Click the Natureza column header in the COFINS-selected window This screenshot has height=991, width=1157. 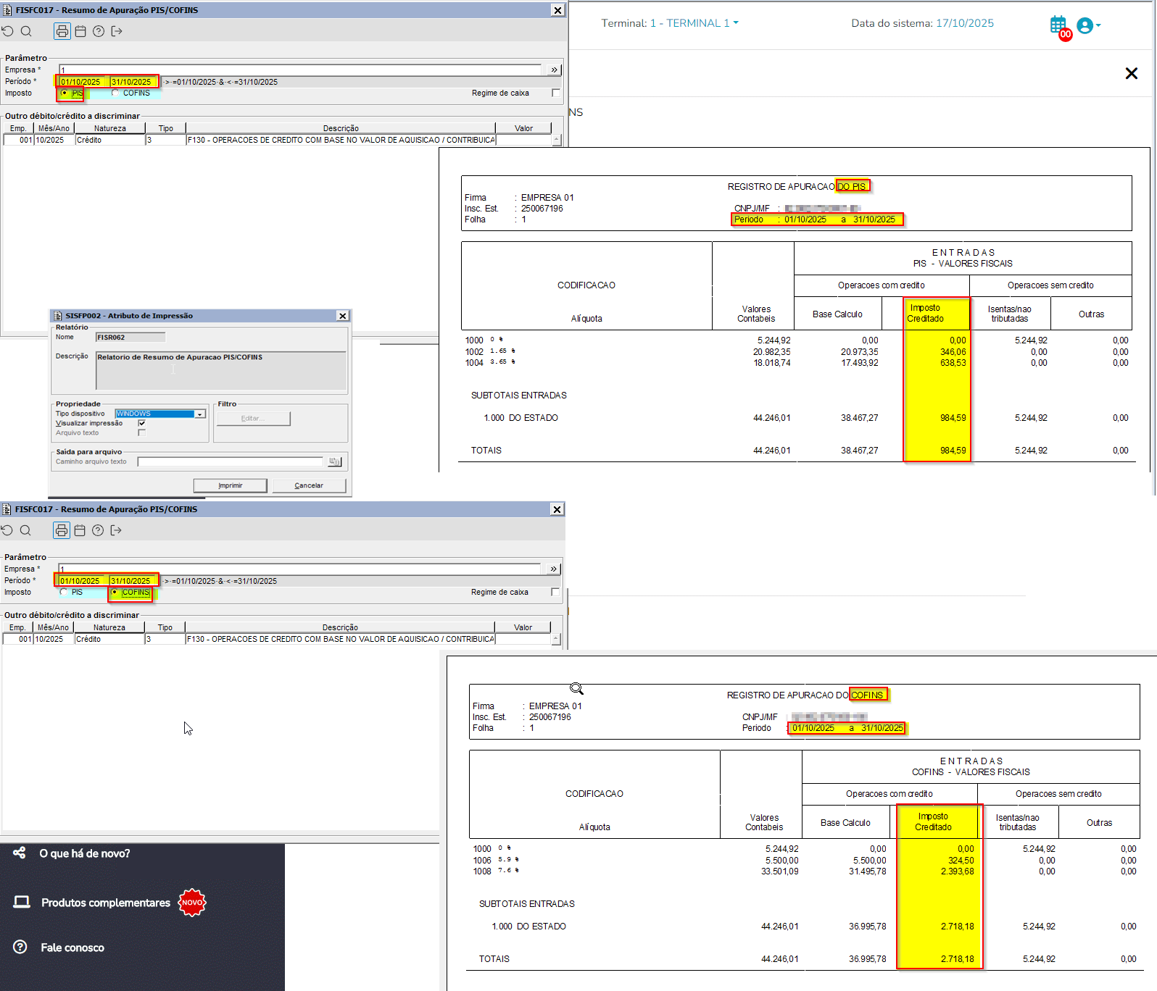pos(109,627)
